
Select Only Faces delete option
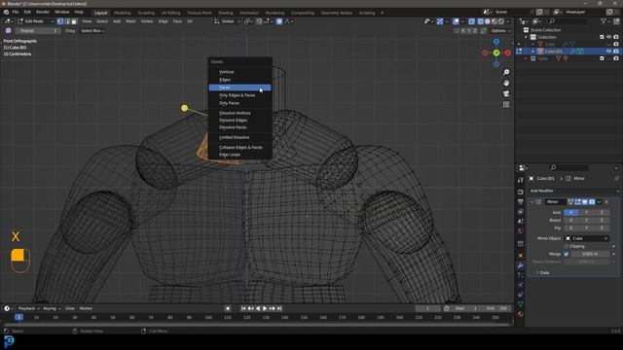(x=240, y=103)
